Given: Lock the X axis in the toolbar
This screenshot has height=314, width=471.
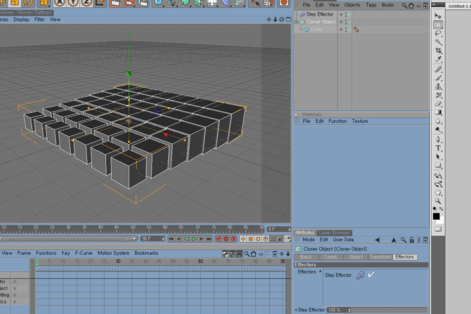Looking at the screenshot, I should (60, 3).
